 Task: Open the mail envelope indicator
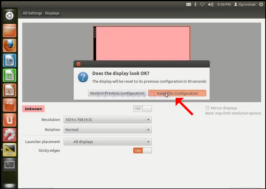[188, 4]
